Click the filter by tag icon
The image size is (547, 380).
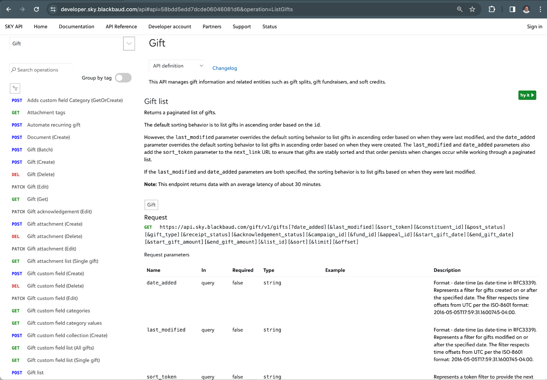(x=15, y=88)
